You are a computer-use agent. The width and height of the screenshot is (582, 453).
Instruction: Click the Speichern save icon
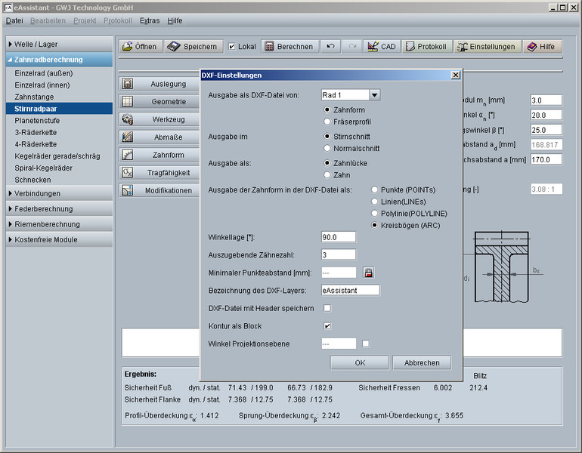[193, 47]
